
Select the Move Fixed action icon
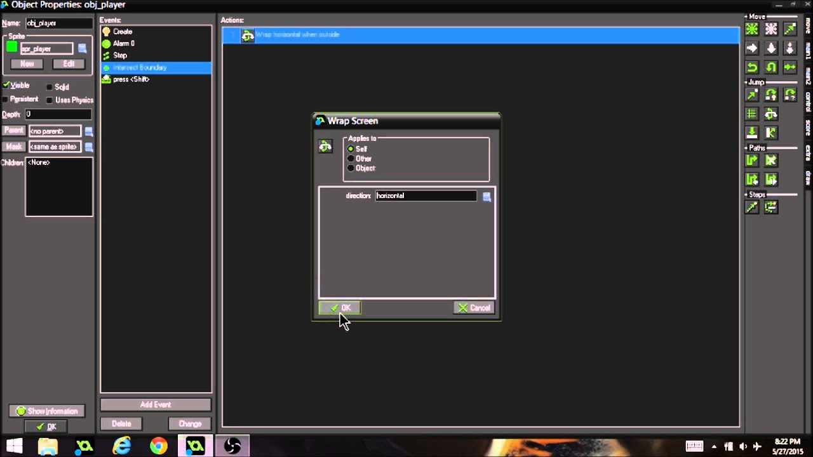pyautogui.click(x=752, y=29)
